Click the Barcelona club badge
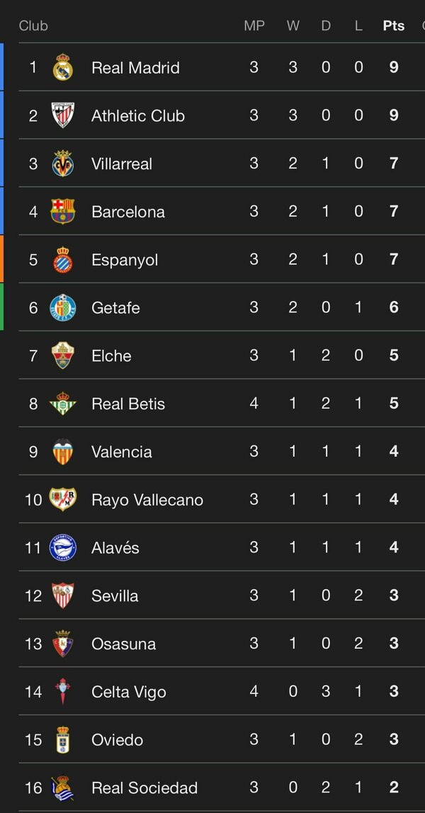The image size is (425, 813). pos(63,212)
